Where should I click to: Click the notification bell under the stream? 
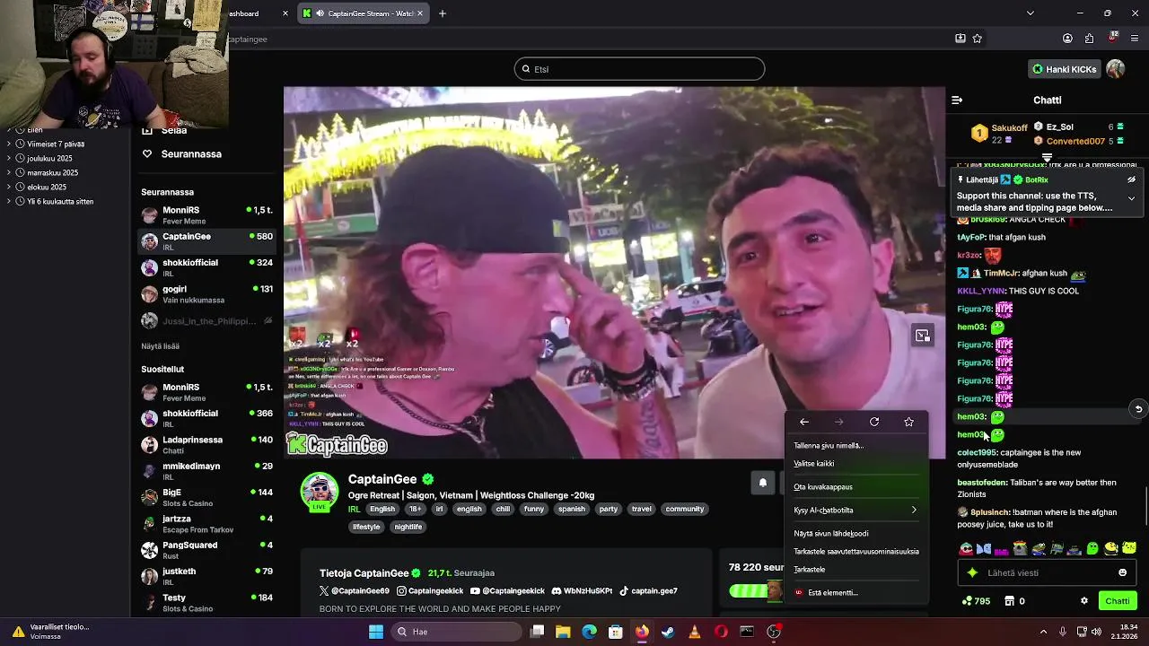762,483
